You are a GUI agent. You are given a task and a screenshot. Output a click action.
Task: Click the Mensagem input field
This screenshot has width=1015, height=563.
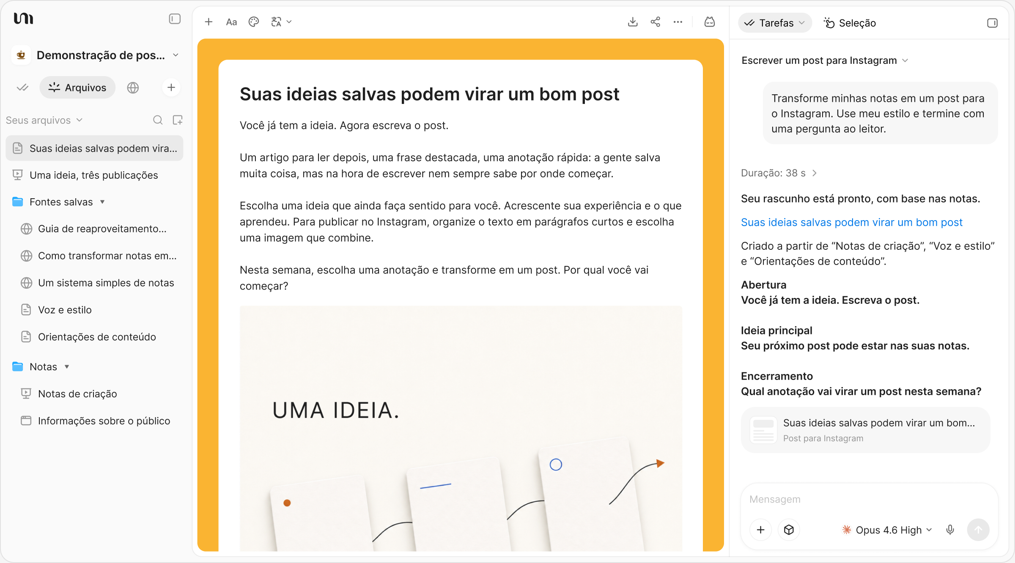tap(869, 500)
